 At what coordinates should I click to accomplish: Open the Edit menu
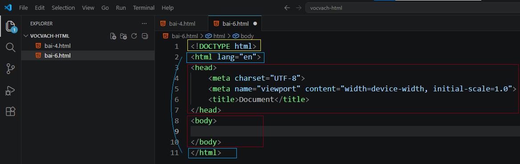pyautogui.click(x=40, y=8)
